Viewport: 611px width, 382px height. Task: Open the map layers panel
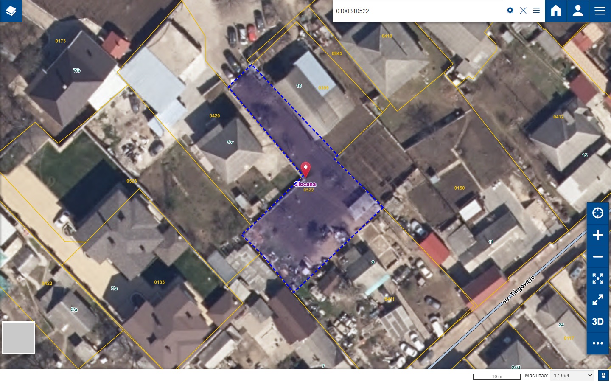point(11,11)
